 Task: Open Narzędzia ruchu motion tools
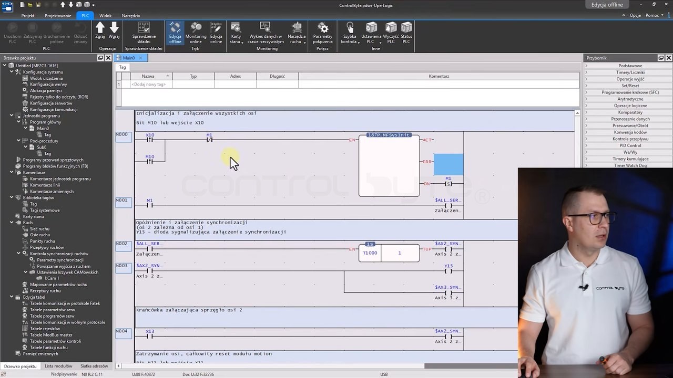coord(297,33)
